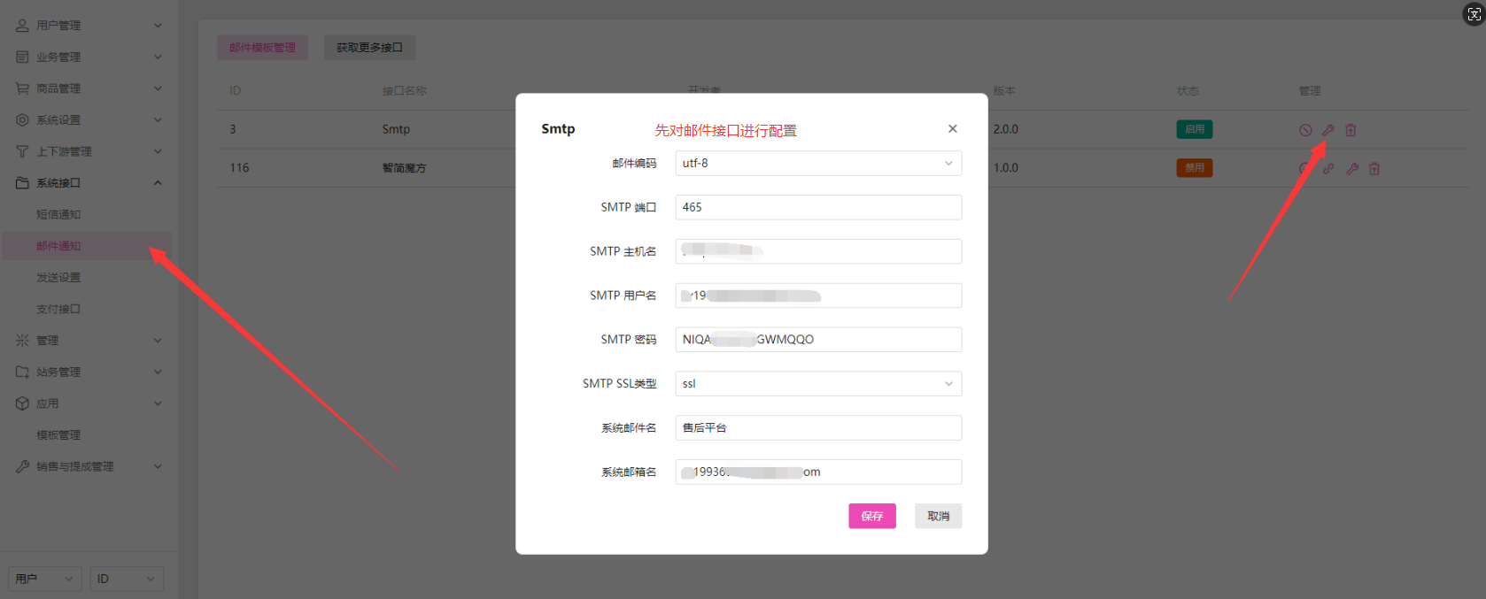This screenshot has height=599, width=1486.
Task: Click the cube icon beside 应用
Action: [22, 403]
